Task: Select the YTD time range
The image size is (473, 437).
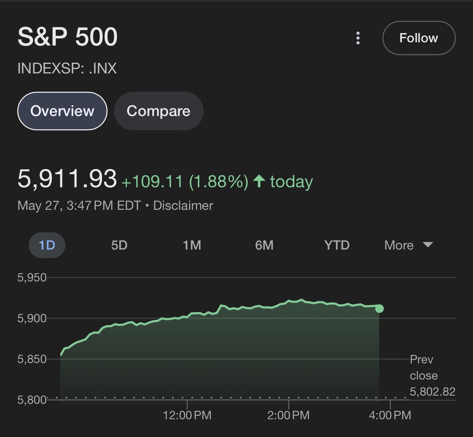Action: (337, 245)
